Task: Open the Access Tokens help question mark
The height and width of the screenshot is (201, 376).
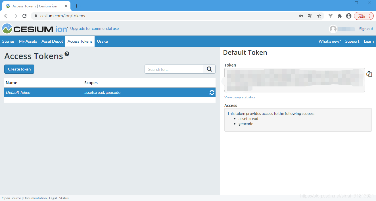Action: [67, 54]
